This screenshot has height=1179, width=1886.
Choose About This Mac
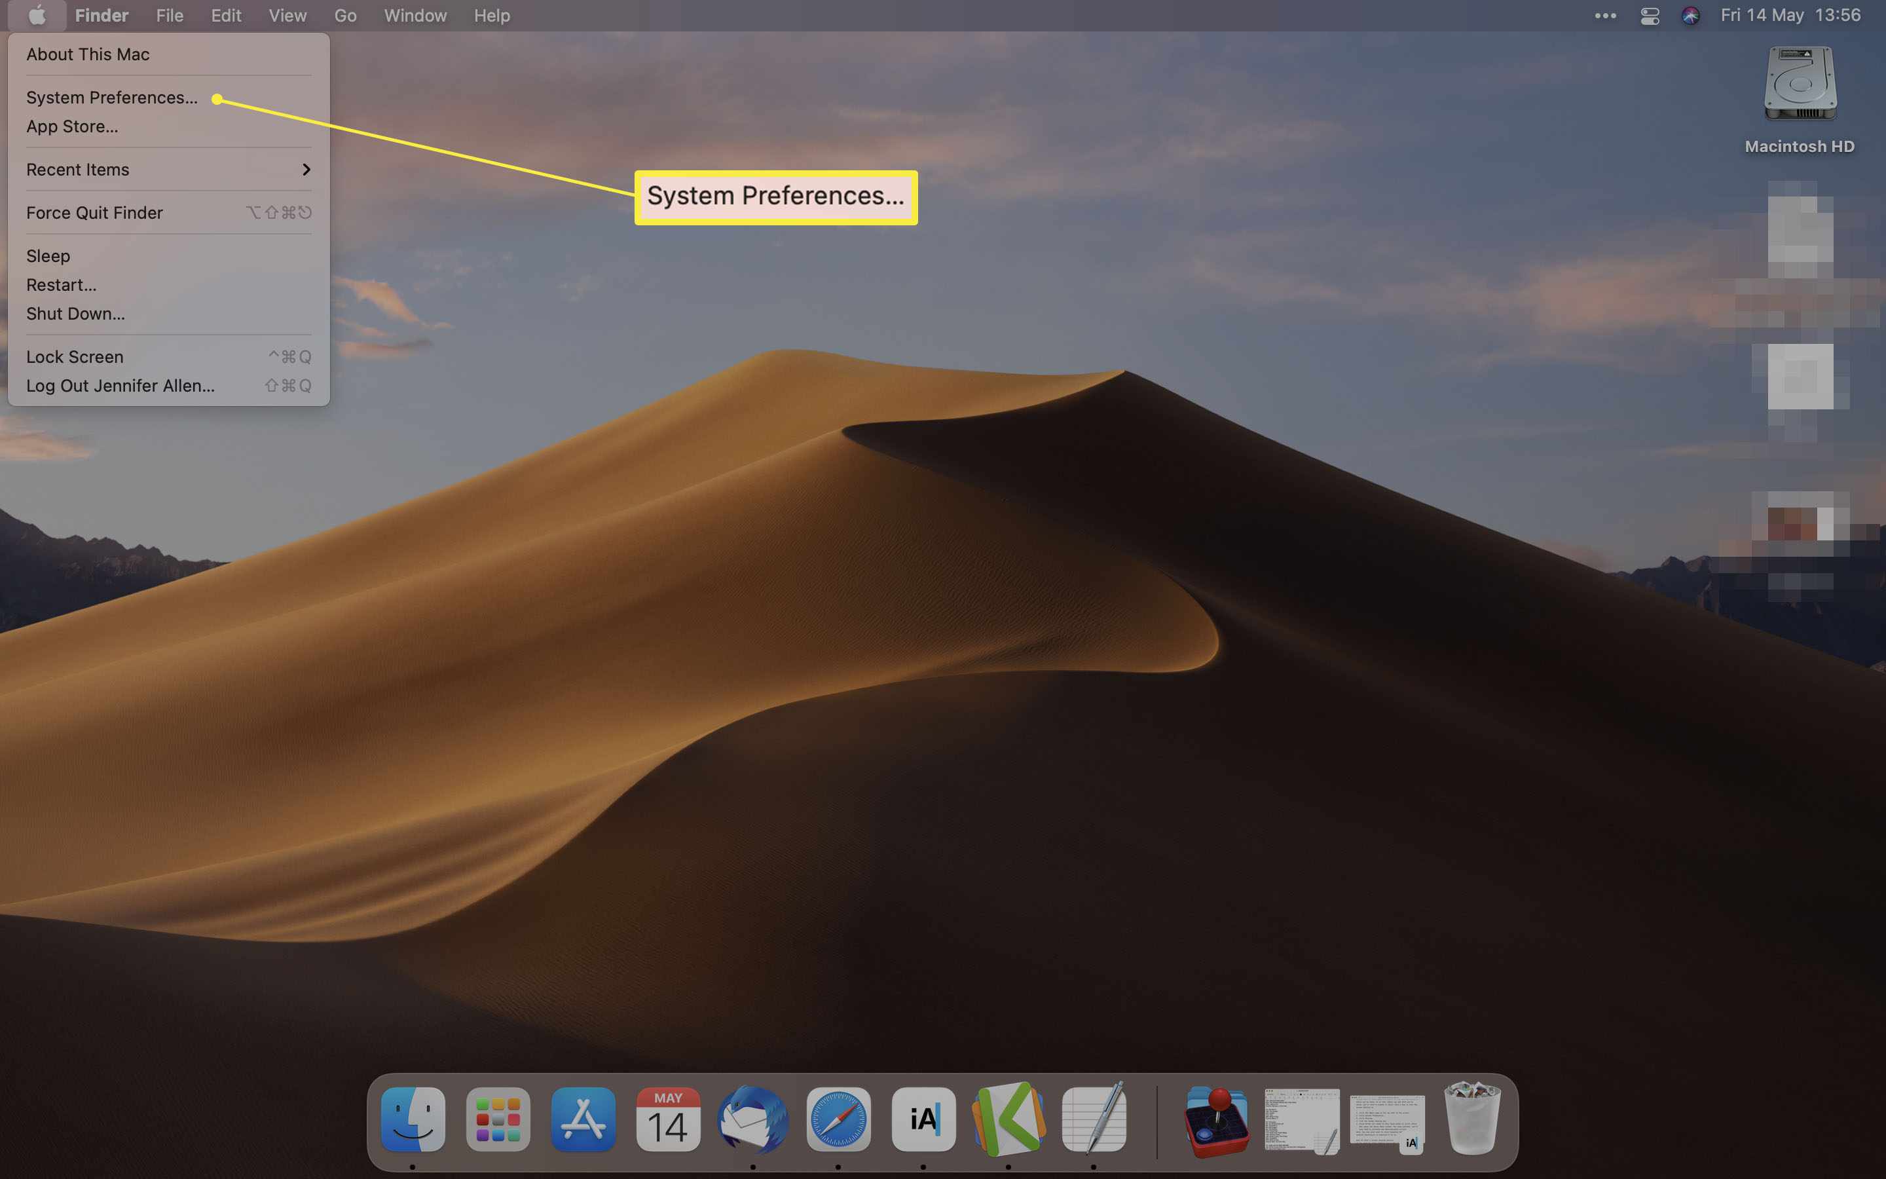[168, 54]
